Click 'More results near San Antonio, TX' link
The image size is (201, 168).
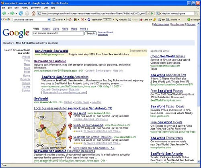(94, 148)
